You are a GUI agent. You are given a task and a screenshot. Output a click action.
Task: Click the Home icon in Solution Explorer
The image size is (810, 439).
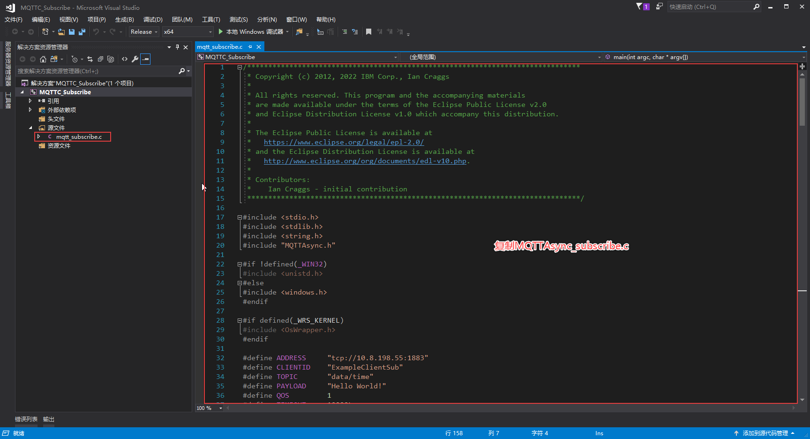pos(43,59)
